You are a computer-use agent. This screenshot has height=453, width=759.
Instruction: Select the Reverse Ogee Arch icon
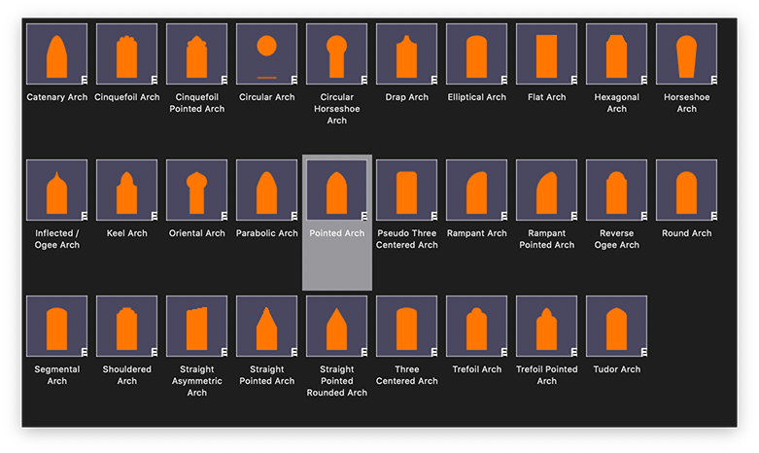pyautogui.click(x=617, y=191)
